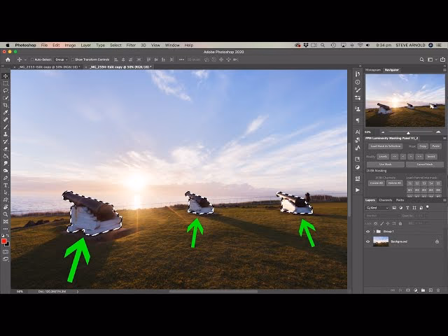Image resolution: width=448 pixels, height=336 pixels.
Task: Open the layer Kind filter dropdown
Action: [x=378, y=208]
